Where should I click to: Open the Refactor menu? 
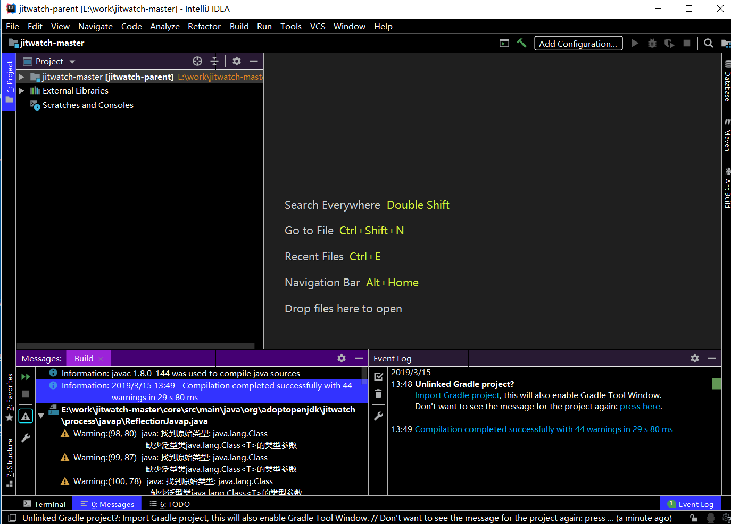(204, 26)
